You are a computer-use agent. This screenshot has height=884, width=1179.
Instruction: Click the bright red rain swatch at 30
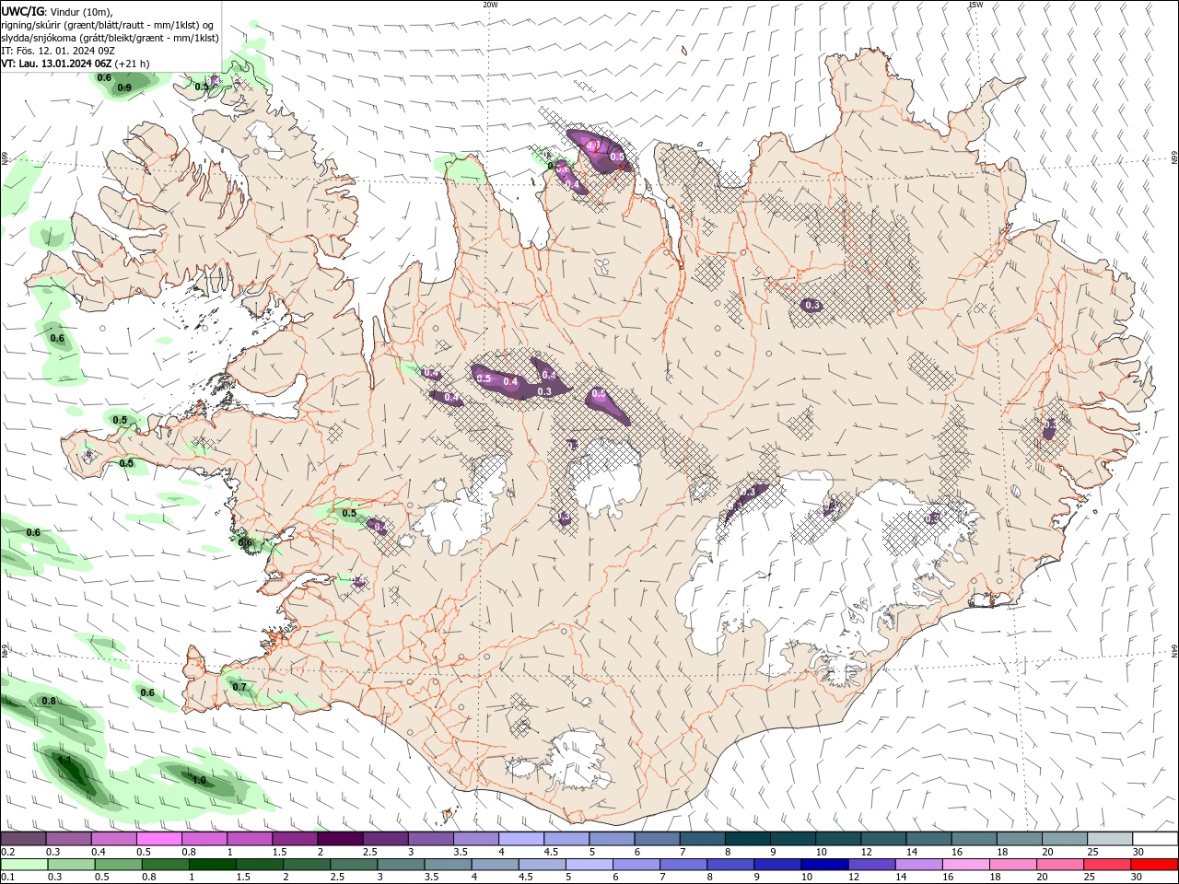coord(1155,865)
